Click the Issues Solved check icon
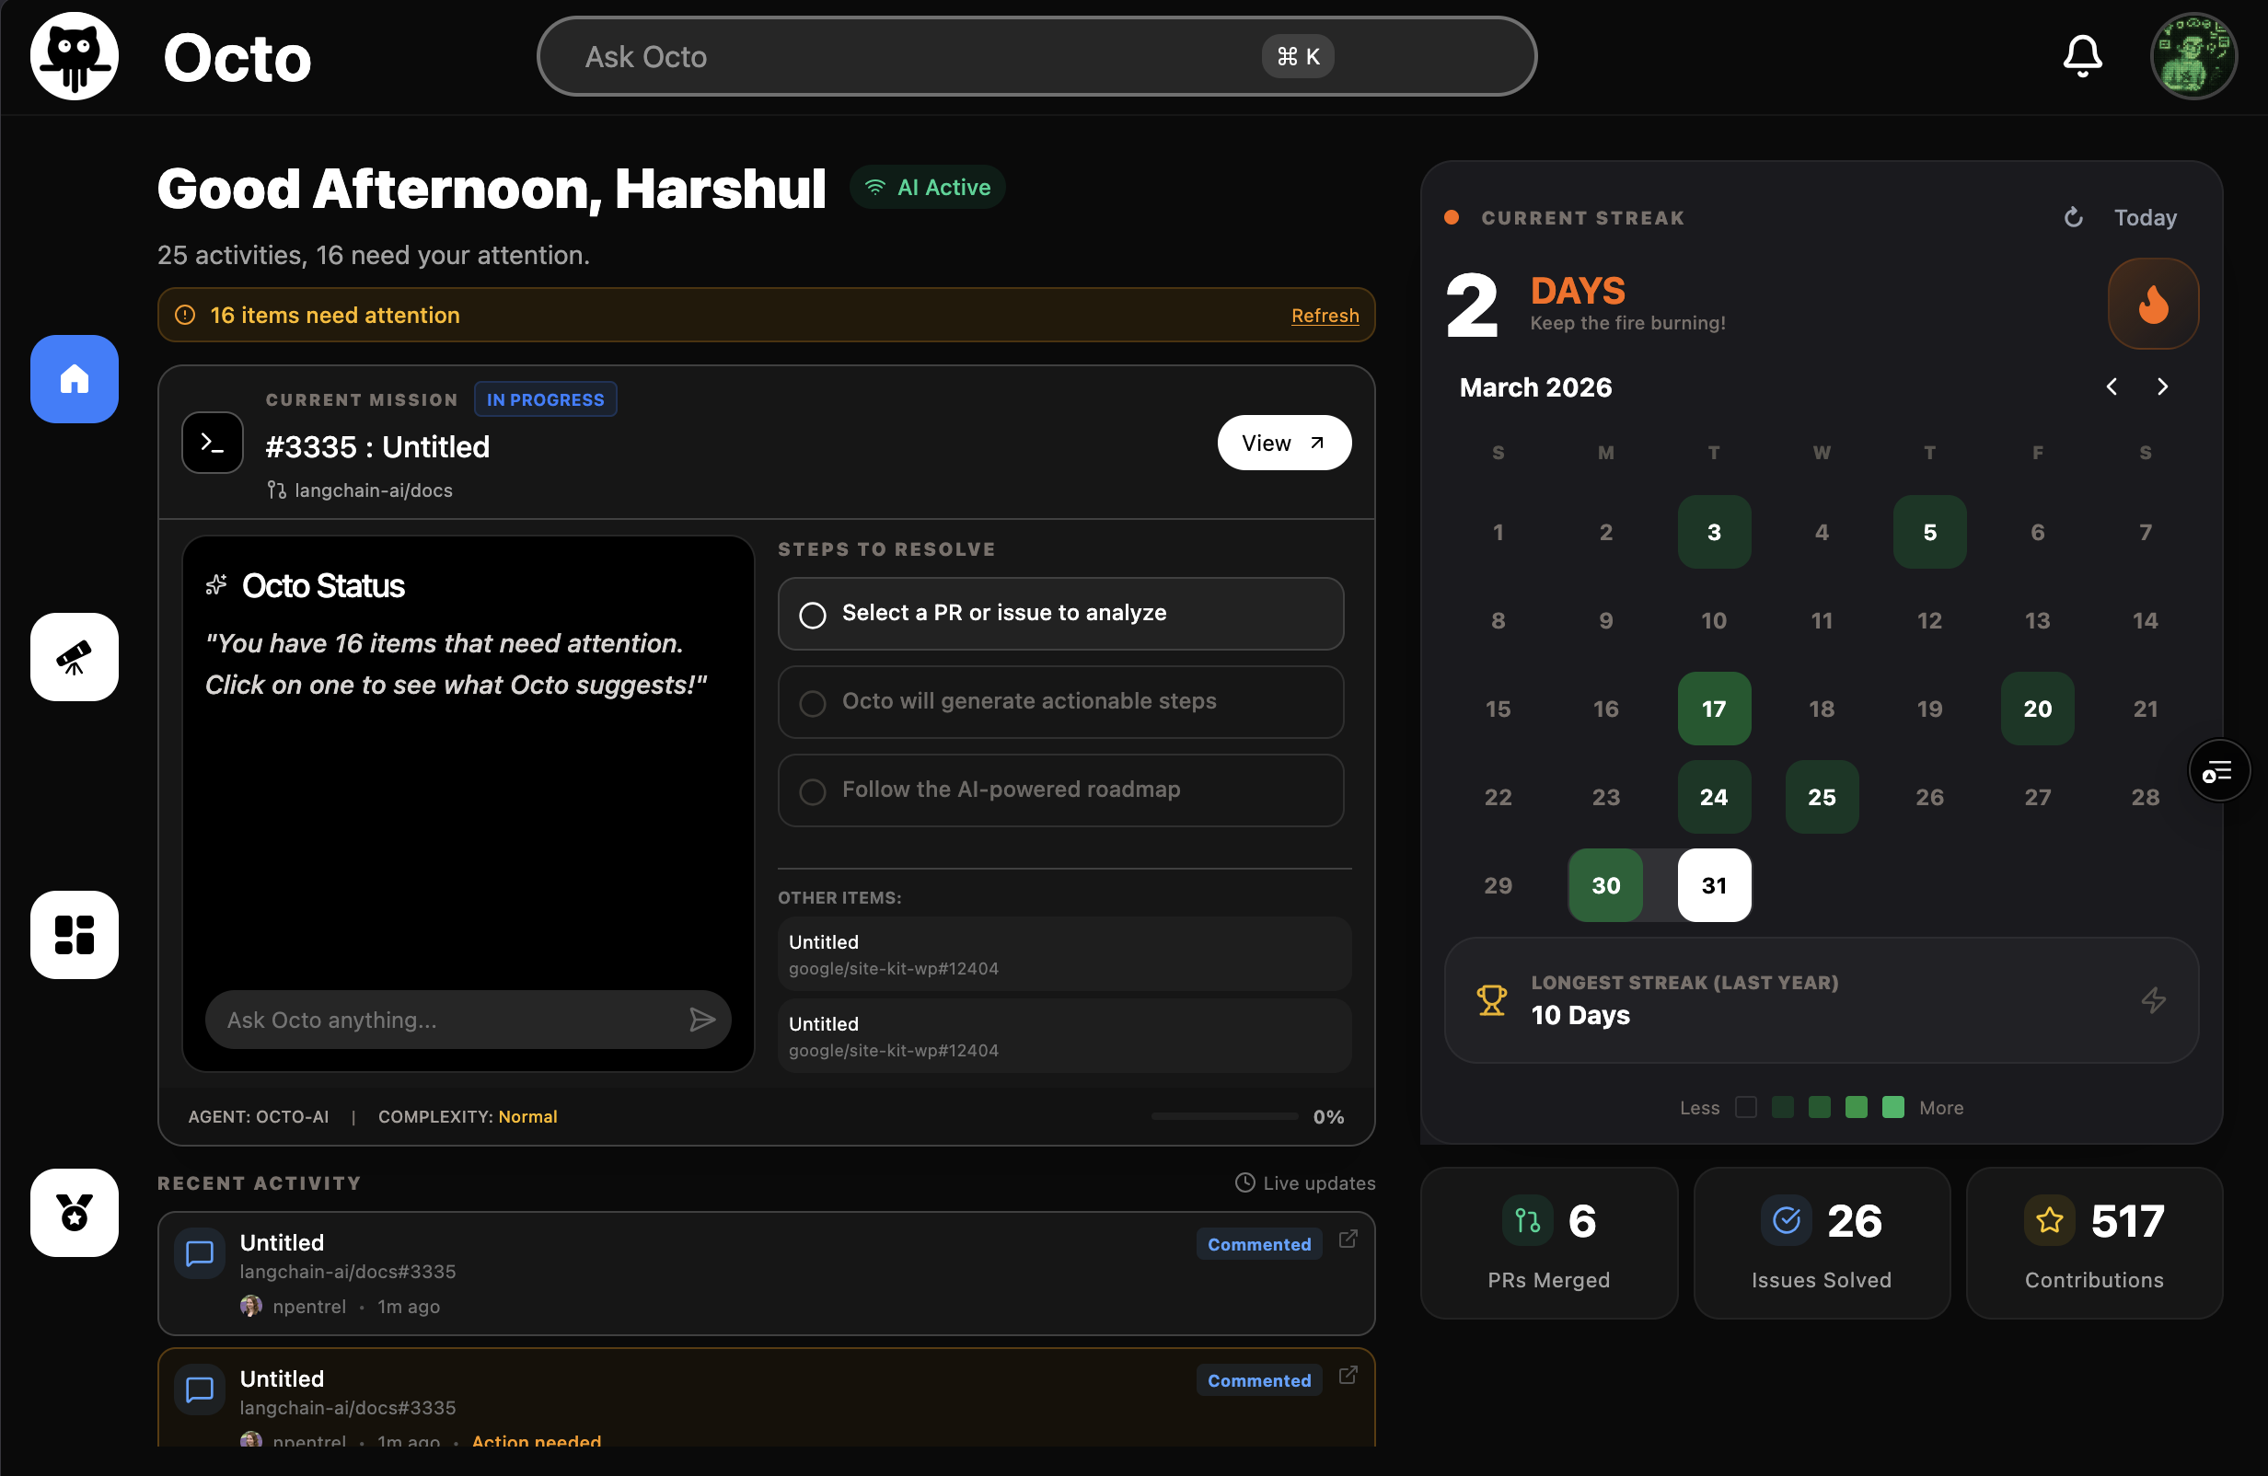 pos(1786,1222)
